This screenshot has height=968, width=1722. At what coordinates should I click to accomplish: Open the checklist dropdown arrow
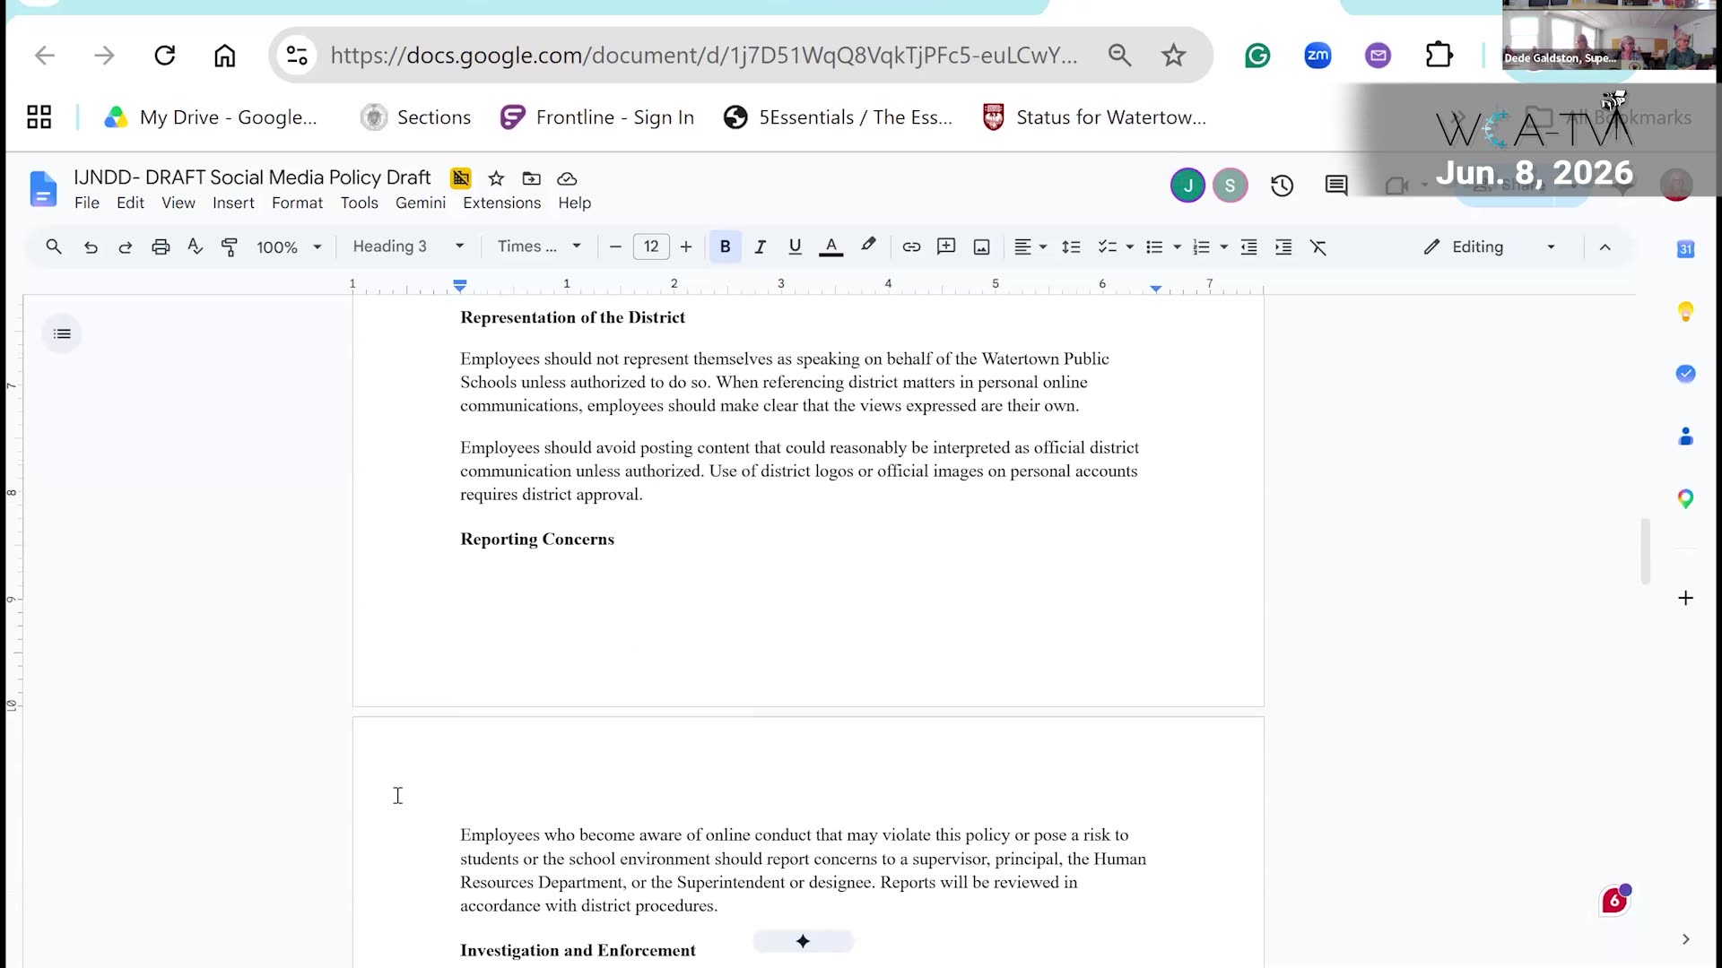pyautogui.click(x=1129, y=247)
